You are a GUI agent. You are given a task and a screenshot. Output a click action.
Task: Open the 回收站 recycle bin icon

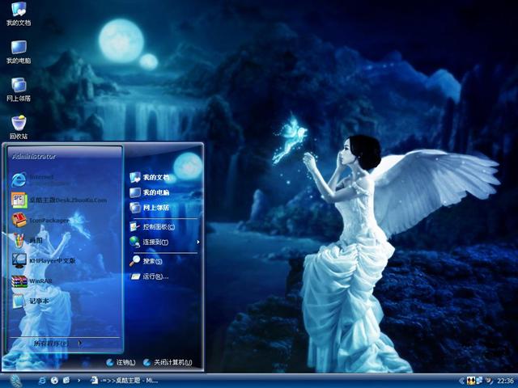click(x=19, y=128)
